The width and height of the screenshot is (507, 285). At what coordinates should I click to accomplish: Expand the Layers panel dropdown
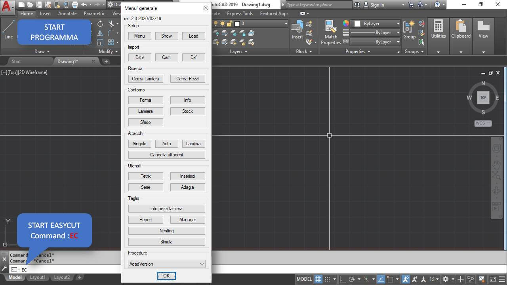coord(239,51)
